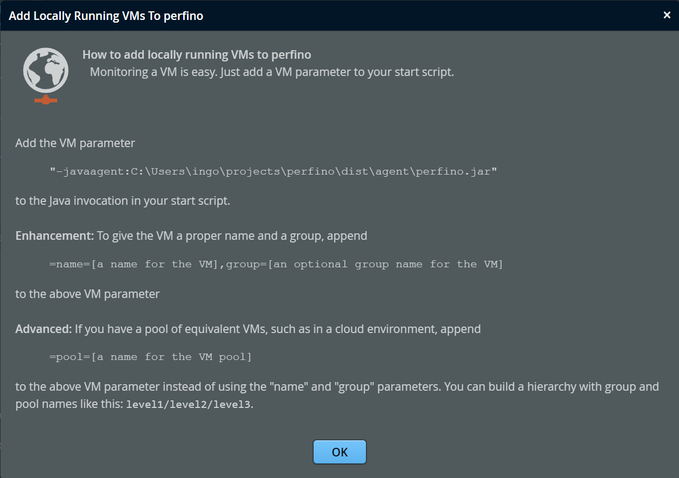
Task: Click the 'Monitoring a VM is easy' subtitle
Action: point(272,72)
